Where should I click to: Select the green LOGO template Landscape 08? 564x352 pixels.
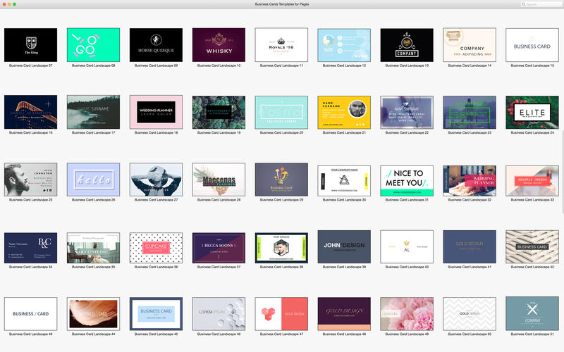93,45
